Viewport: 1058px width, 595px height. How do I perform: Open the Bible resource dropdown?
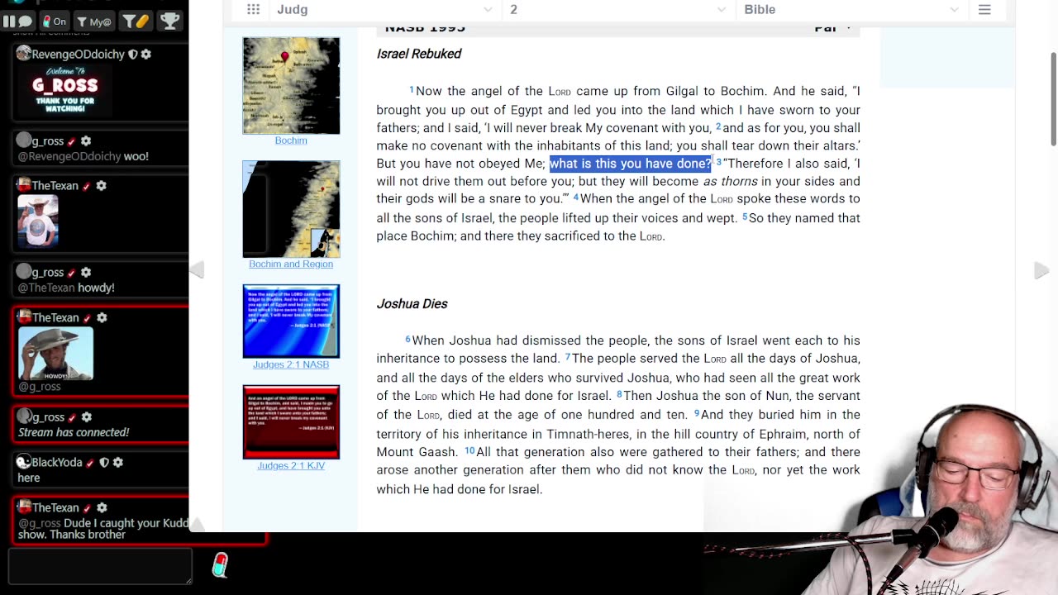click(851, 9)
